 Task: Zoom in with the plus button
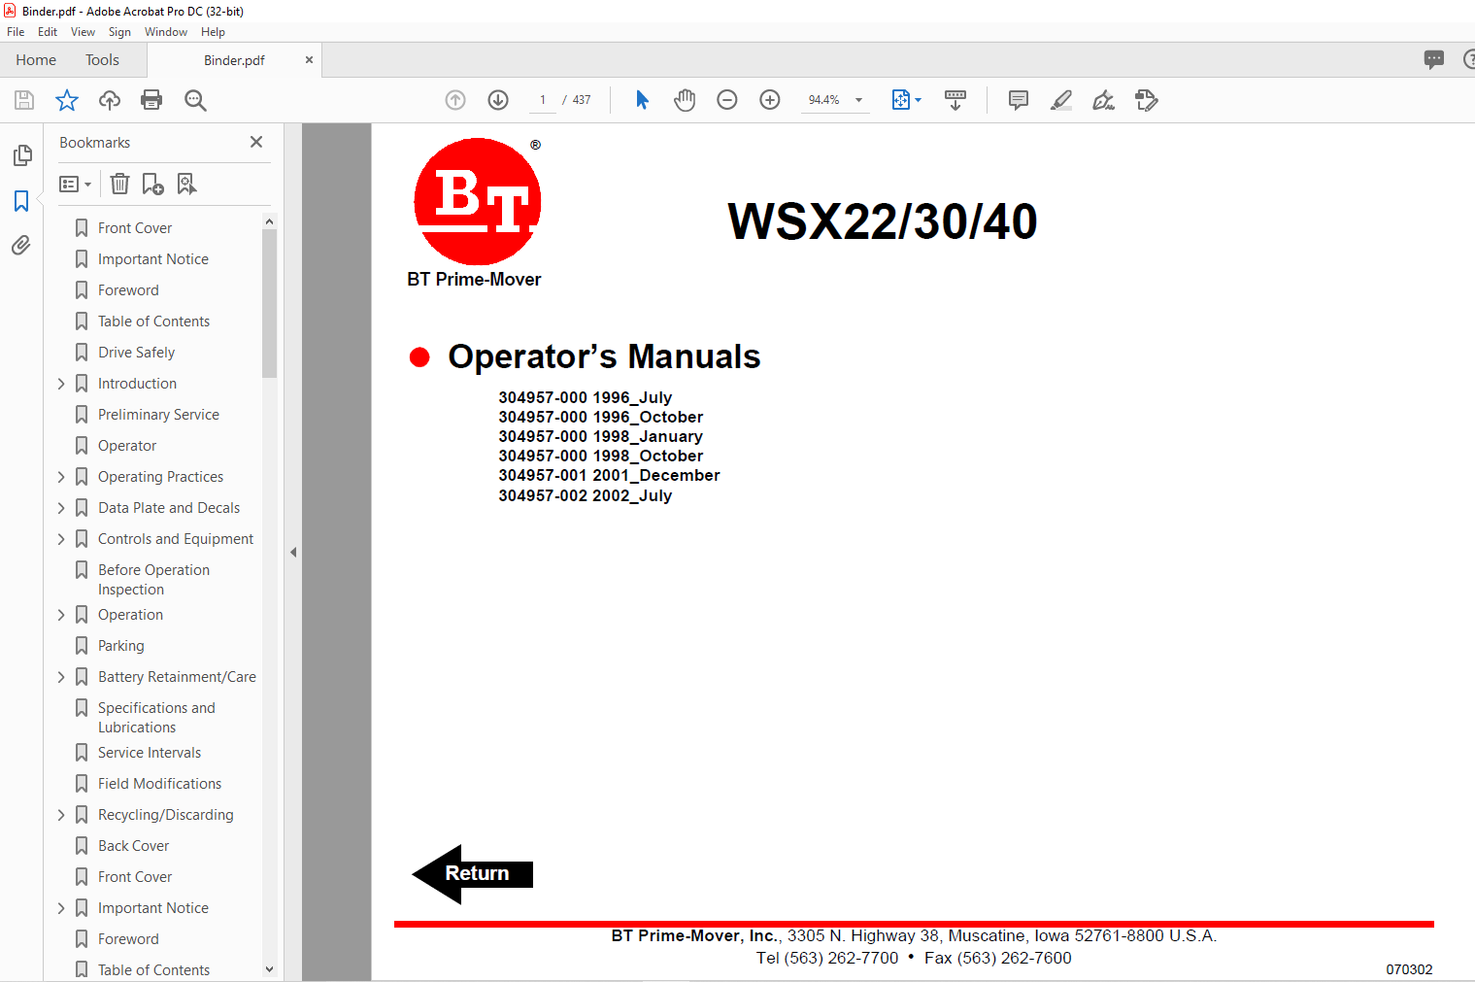click(770, 100)
